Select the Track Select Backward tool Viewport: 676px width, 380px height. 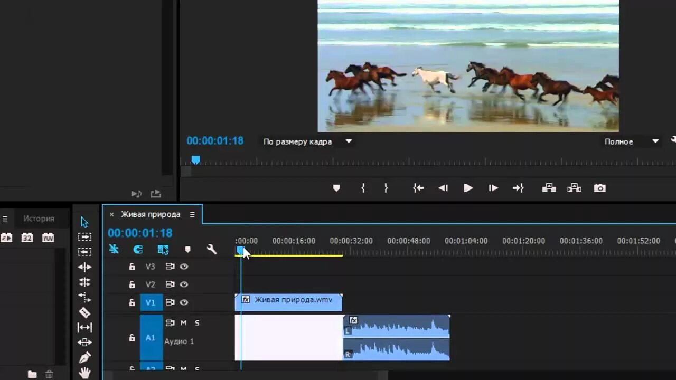(84, 252)
